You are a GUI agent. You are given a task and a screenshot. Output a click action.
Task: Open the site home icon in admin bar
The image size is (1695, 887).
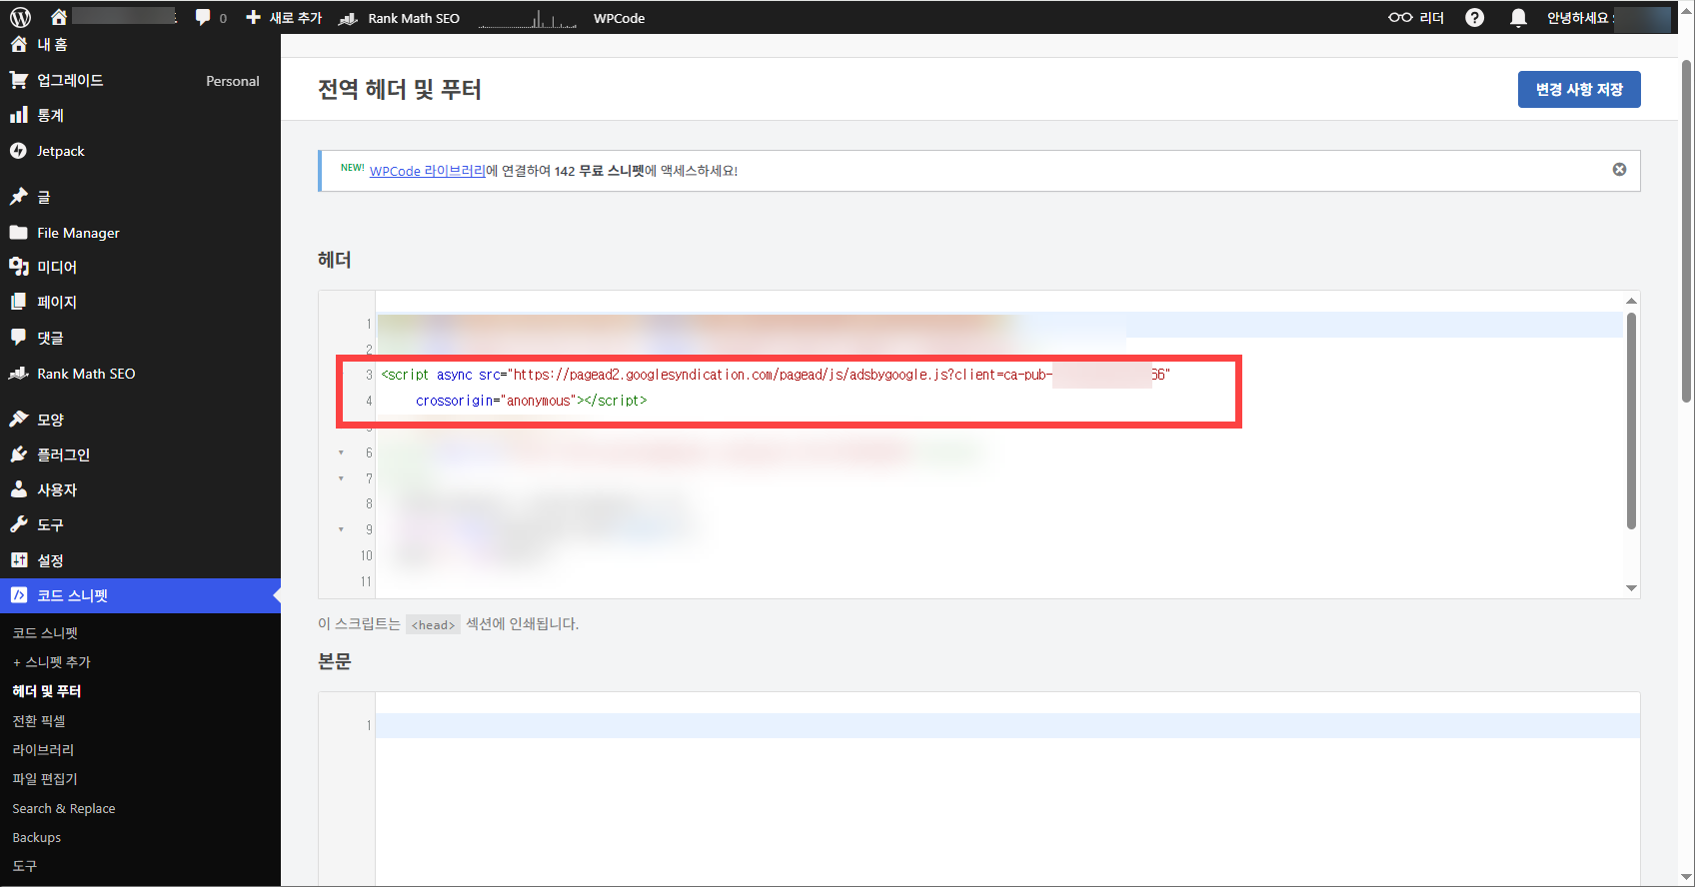59,17
